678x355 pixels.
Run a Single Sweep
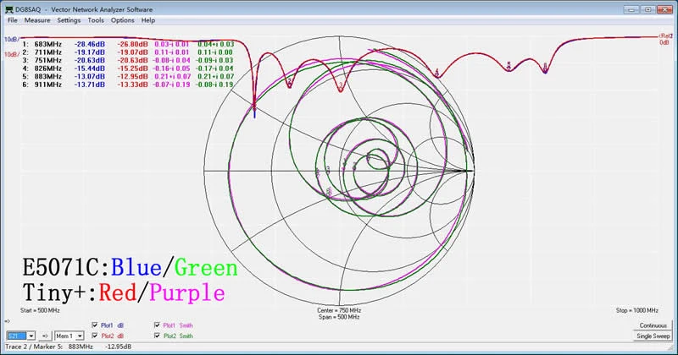click(653, 336)
